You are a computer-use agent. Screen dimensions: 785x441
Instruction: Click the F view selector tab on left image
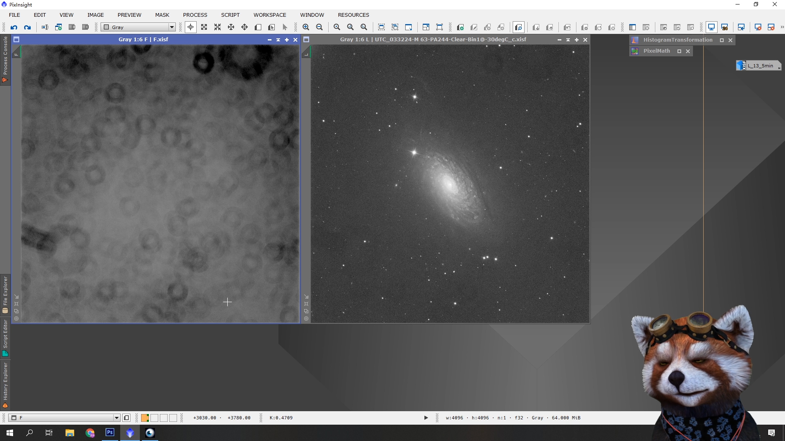click(x=16, y=51)
